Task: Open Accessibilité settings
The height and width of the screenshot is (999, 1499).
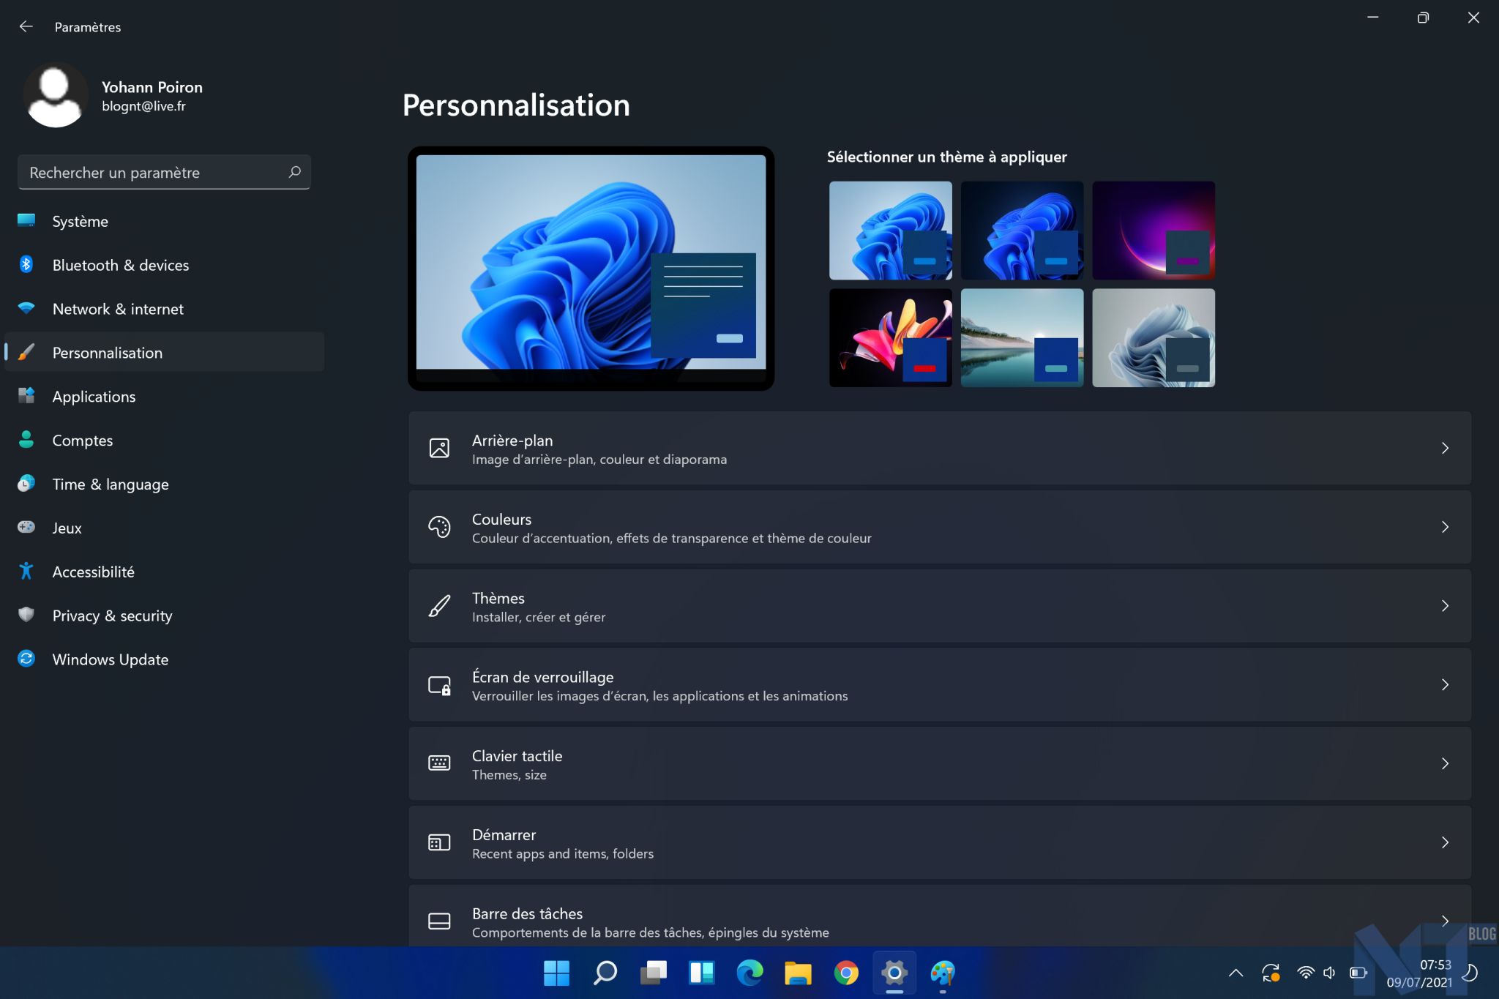Action: (93, 571)
